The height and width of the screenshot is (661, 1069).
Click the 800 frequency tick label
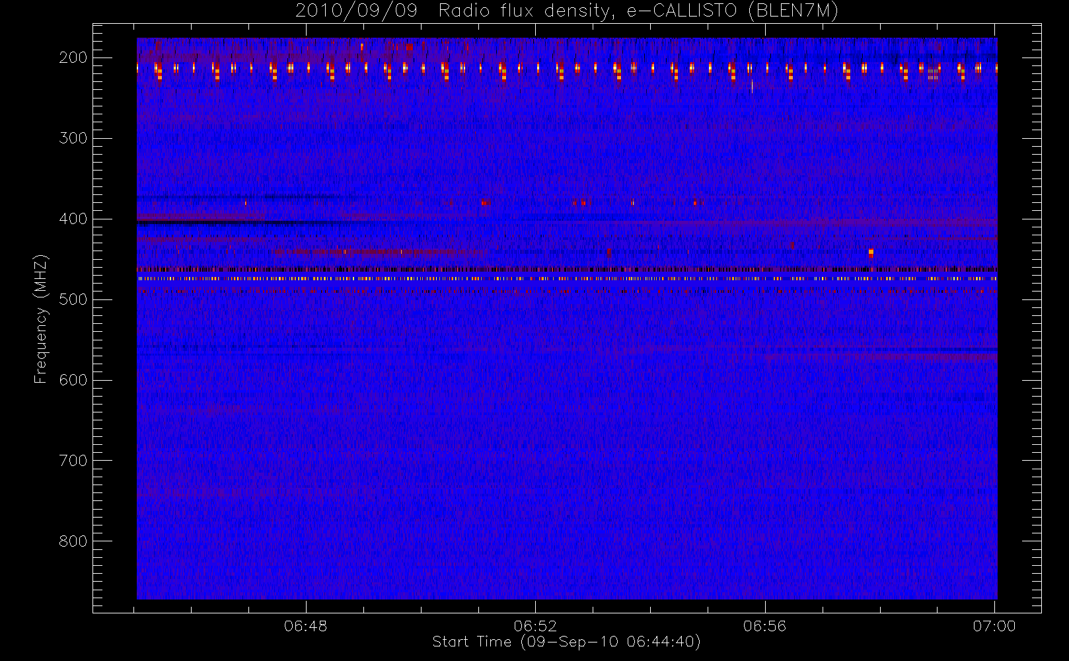coord(73,541)
